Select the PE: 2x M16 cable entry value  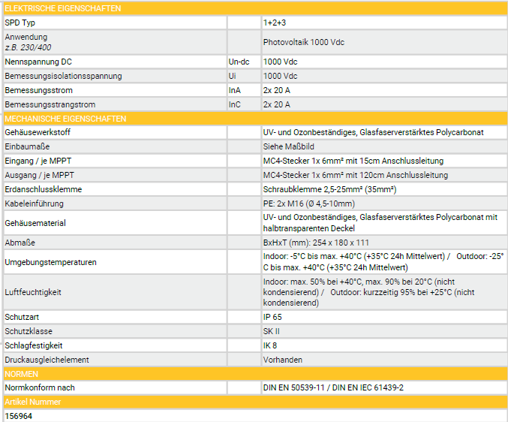(x=309, y=203)
